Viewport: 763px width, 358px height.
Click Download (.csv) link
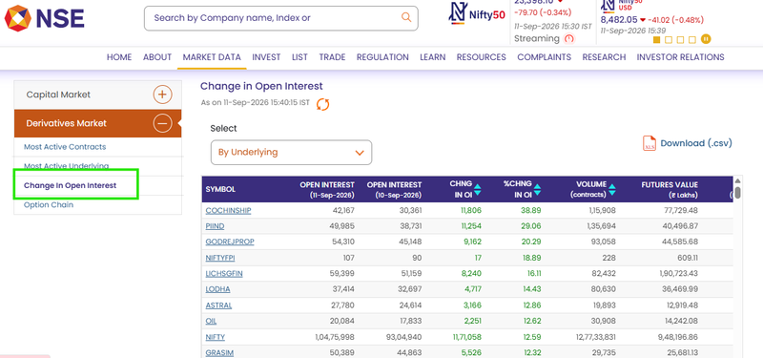point(696,143)
